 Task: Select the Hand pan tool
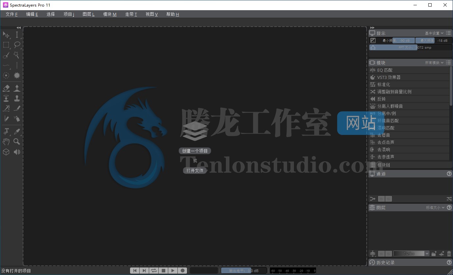coord(6,142)
